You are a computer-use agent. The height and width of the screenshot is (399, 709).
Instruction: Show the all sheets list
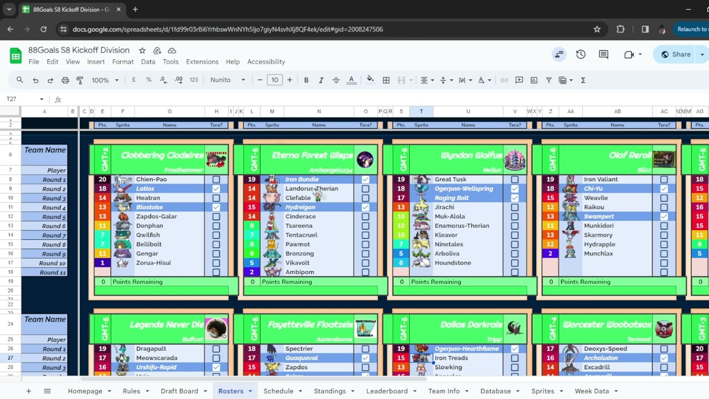pos(47,391)
